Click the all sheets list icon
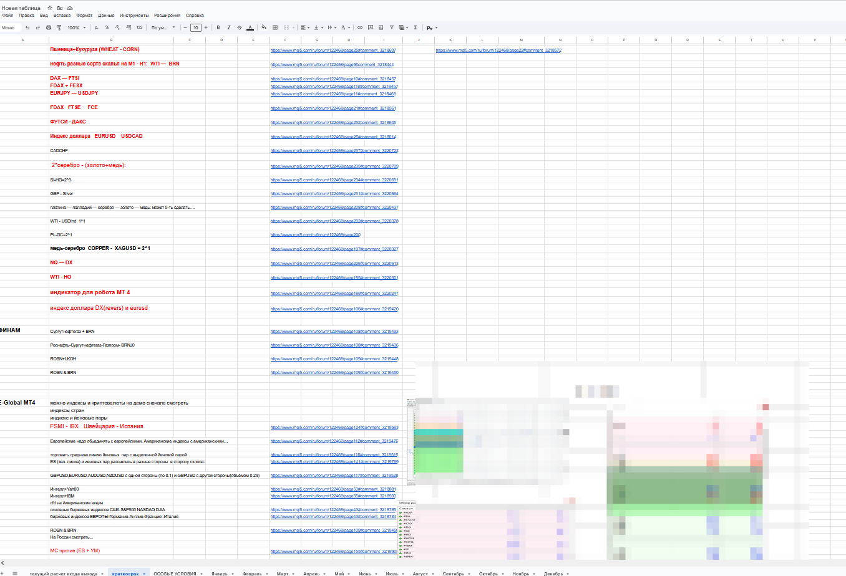 [x=15, y=574]
